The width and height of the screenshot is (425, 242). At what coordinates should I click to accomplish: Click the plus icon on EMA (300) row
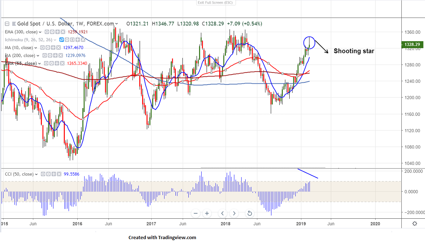point(57,32)
